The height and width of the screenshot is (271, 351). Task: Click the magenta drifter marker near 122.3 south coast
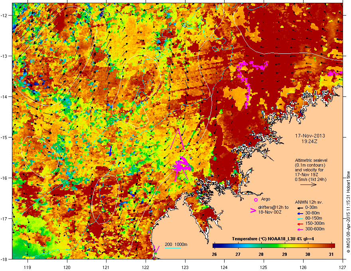coord(156,249)
